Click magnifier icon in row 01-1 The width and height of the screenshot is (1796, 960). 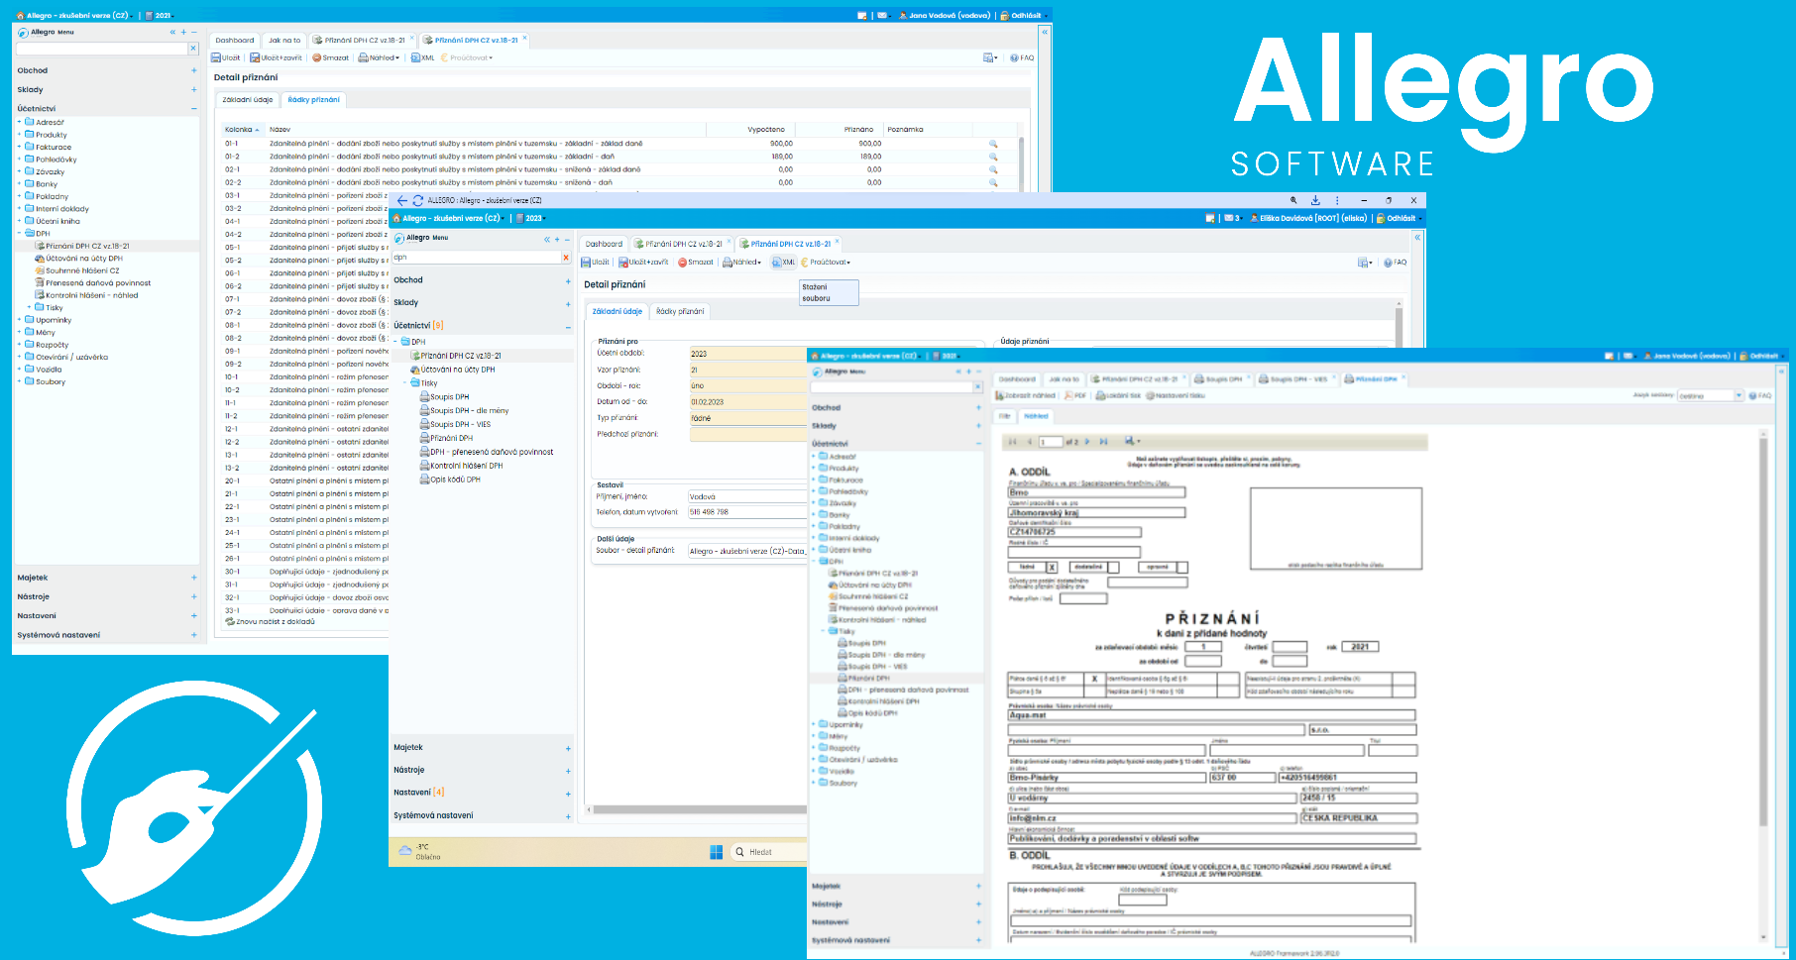coord(992,144)
